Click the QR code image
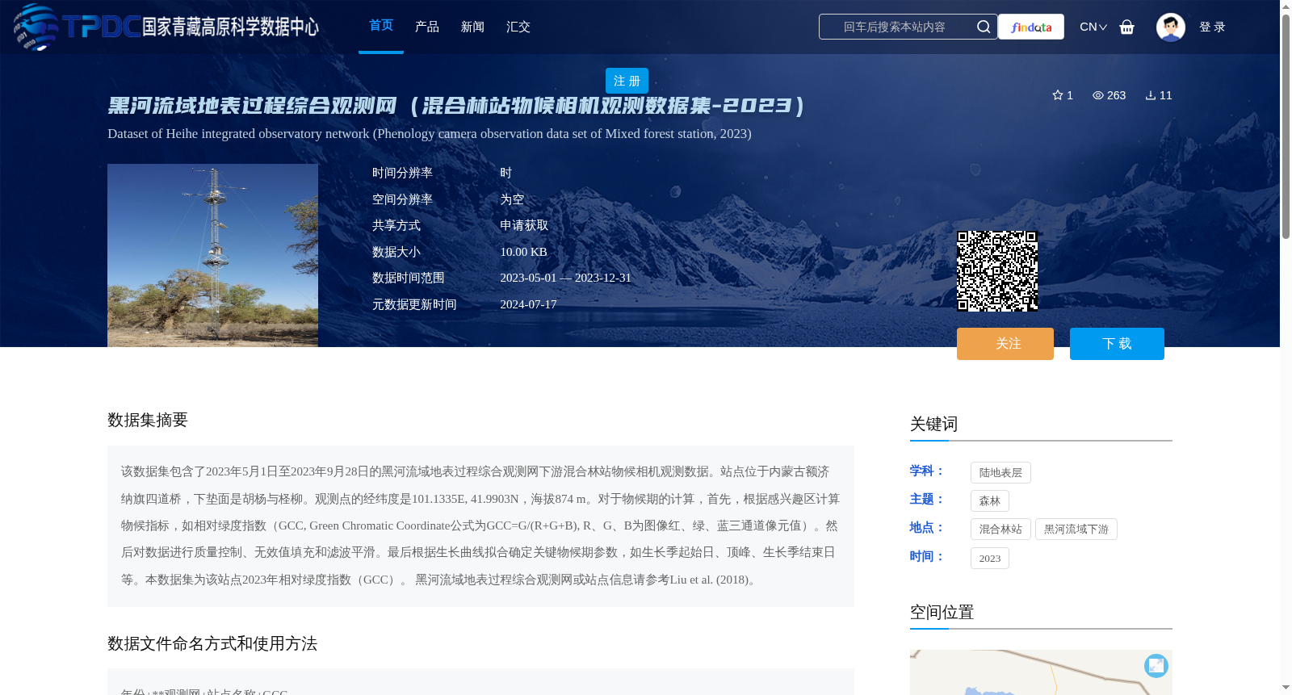 click(x=997, y=270)
